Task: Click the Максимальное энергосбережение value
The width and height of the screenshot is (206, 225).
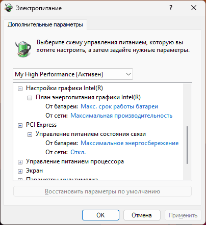Action: click(x=130, y=143)
